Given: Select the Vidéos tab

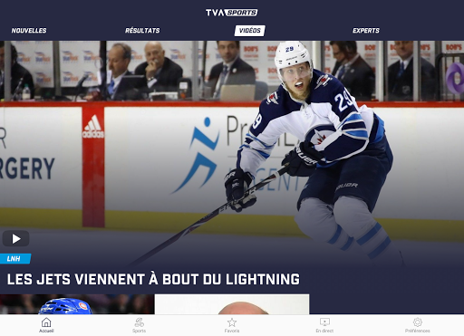Looking at the screenshot, I should 250,31.
